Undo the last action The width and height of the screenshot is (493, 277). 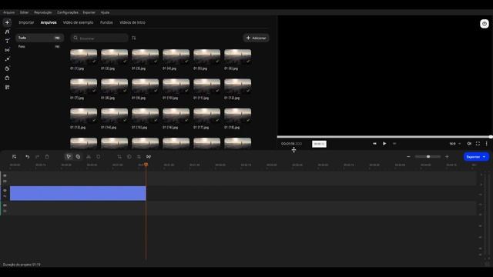[x=28, y=157]
